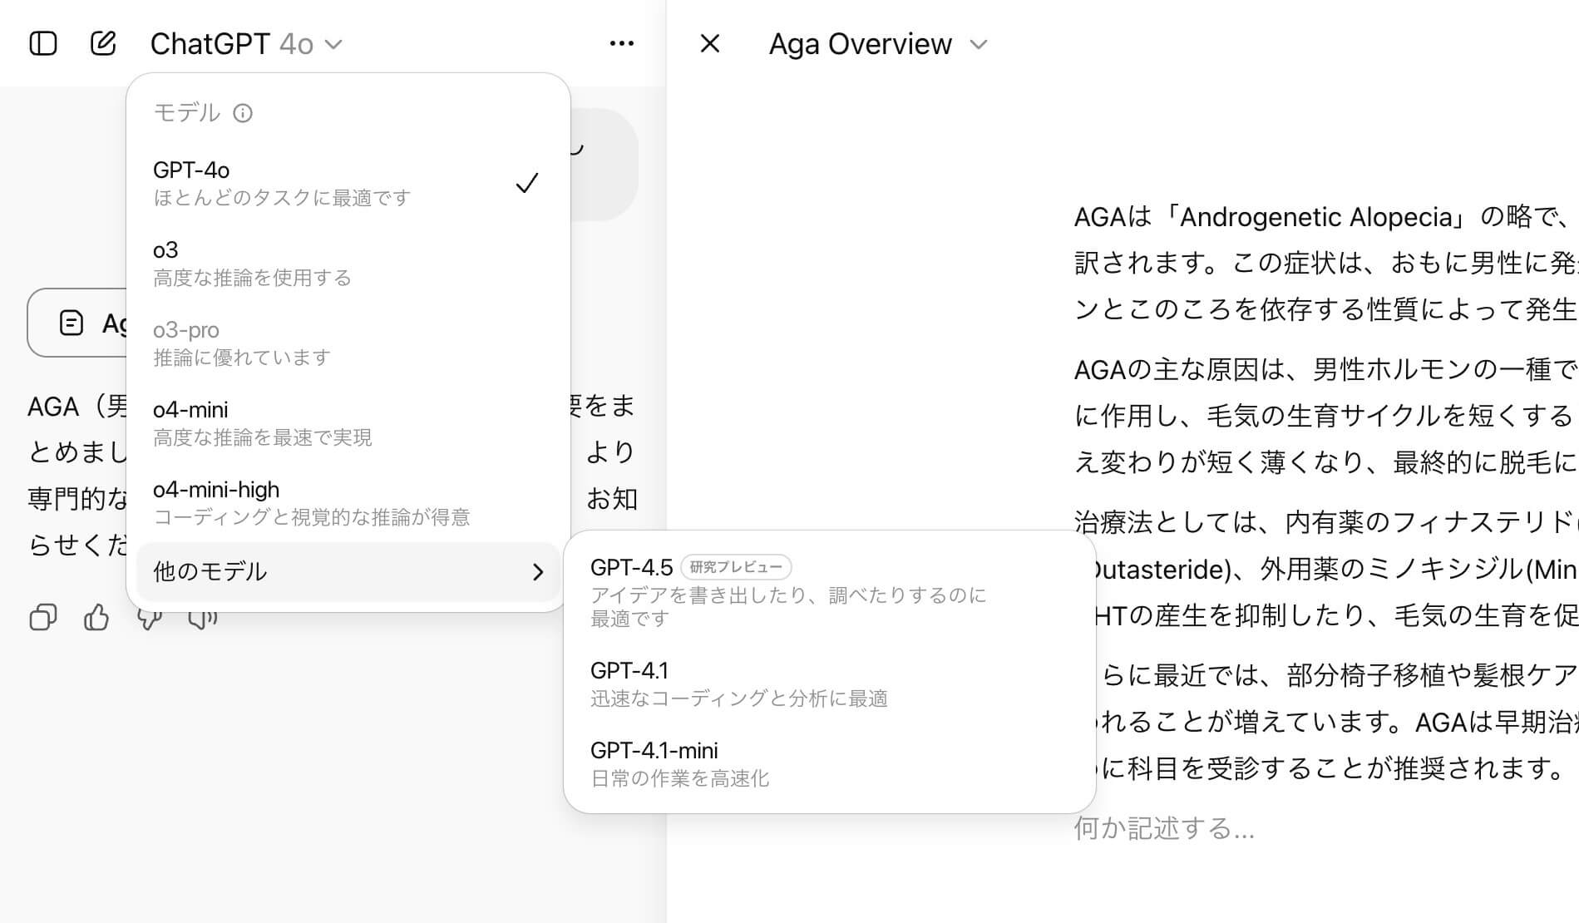Screen dimensions: 1579x923
Task: Choose the GPT-4.1 model
Action: (829, 684)
